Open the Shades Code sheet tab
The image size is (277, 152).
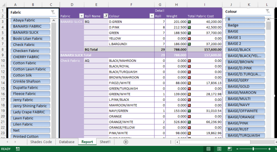(41, 142)
